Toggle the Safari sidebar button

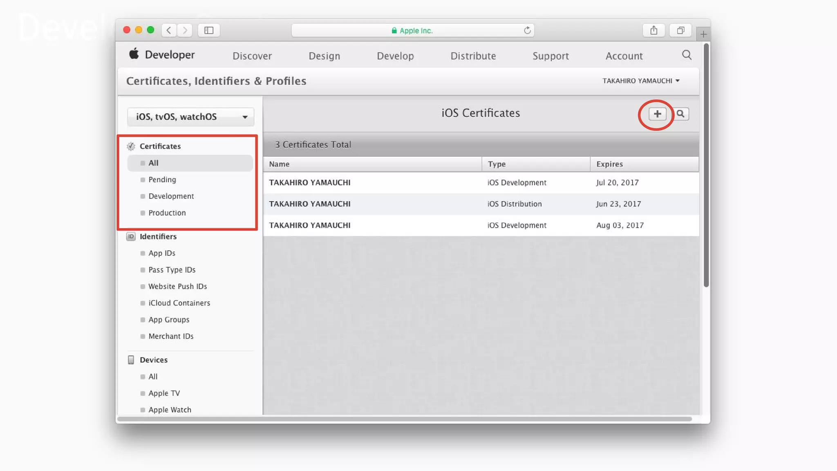(209, 30)
